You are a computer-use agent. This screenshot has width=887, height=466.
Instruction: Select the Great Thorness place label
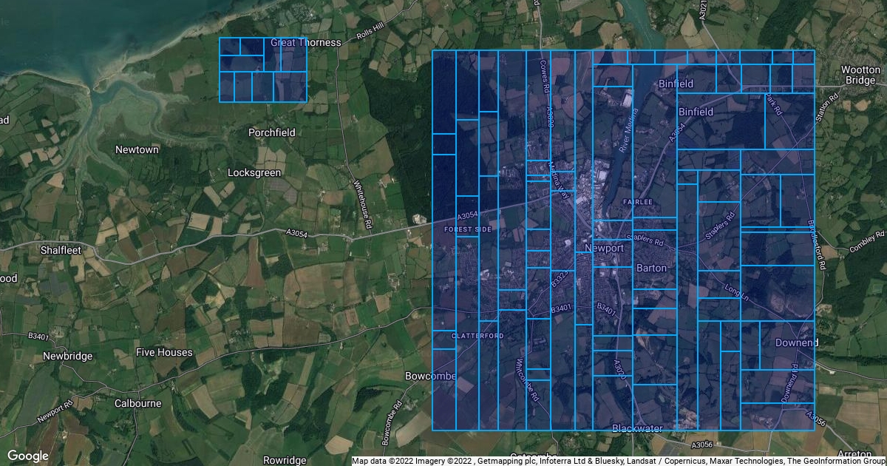click(x=306, y=42)
